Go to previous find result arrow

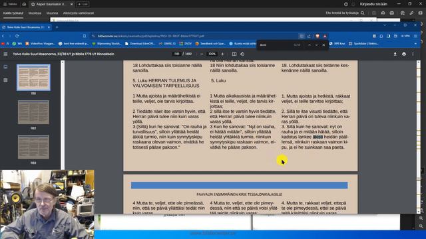[x=310, y=45]
